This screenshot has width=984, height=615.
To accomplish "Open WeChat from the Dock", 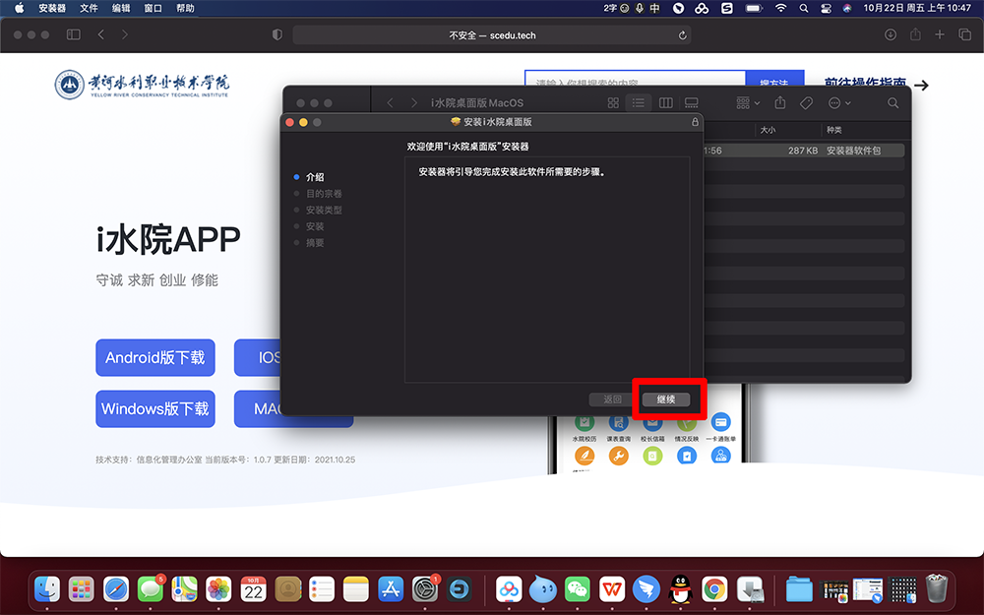I will pos(577,588).
